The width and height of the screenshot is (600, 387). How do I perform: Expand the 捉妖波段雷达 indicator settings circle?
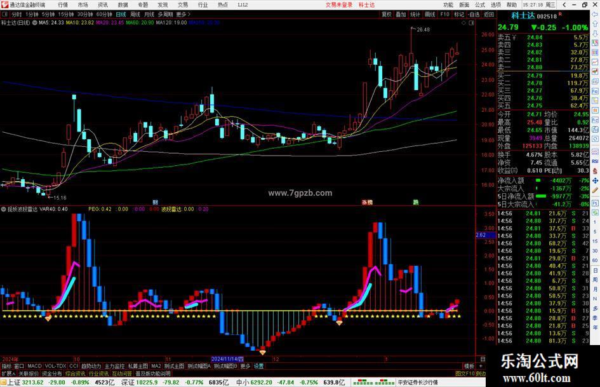pyautogui.click(x=3, y=209)
